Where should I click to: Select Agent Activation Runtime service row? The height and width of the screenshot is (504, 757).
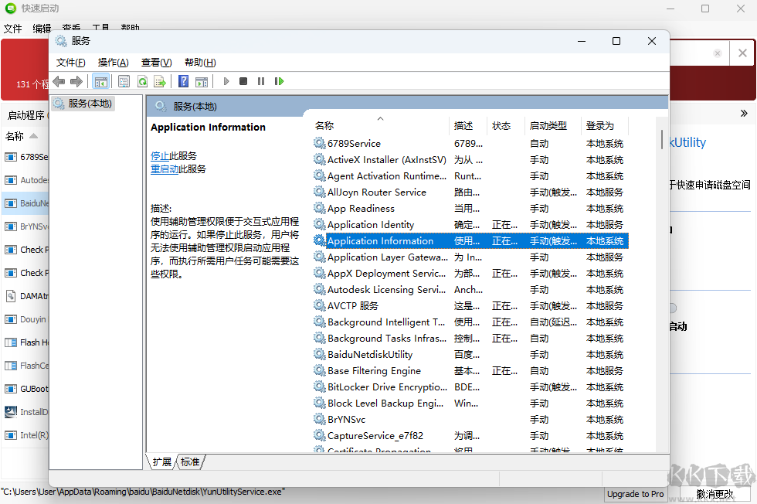click(470, 176)
